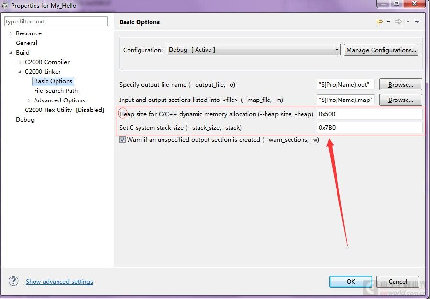Viewport: 430px width, 299px height.
Task: Select C2000 Linker in the tree
Action: click(43, 72)
